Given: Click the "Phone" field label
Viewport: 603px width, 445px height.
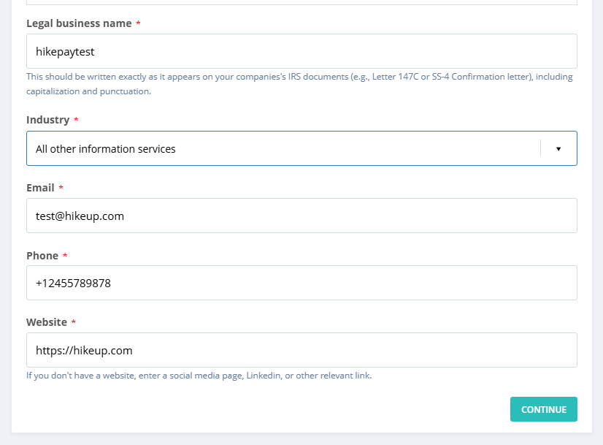Looking at the screenshot, I should 42,256.
